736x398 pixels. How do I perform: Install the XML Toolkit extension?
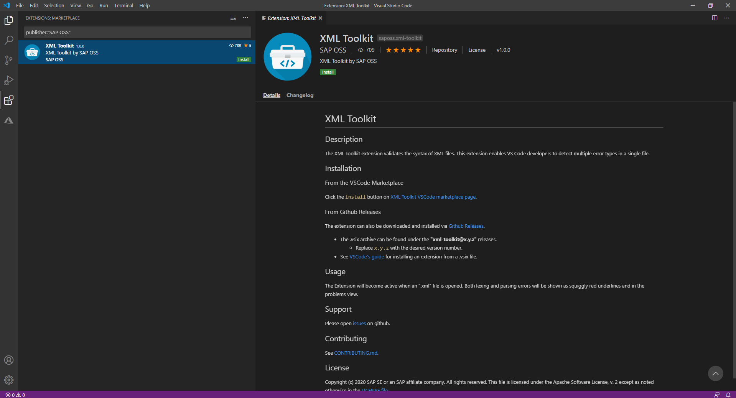tap(327, 72)
